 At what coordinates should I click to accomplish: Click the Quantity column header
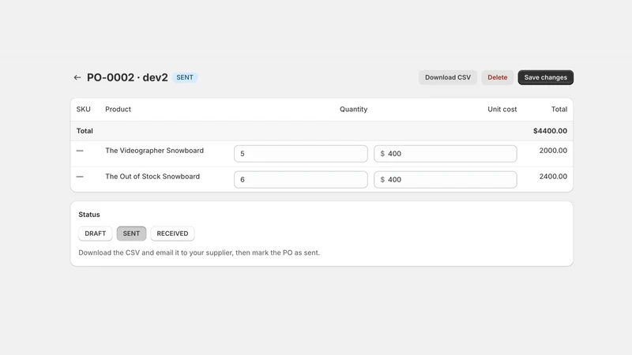pos(353,109)
